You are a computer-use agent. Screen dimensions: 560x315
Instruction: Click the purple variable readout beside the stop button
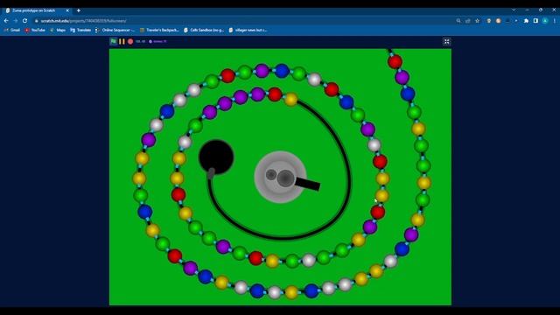157,41
